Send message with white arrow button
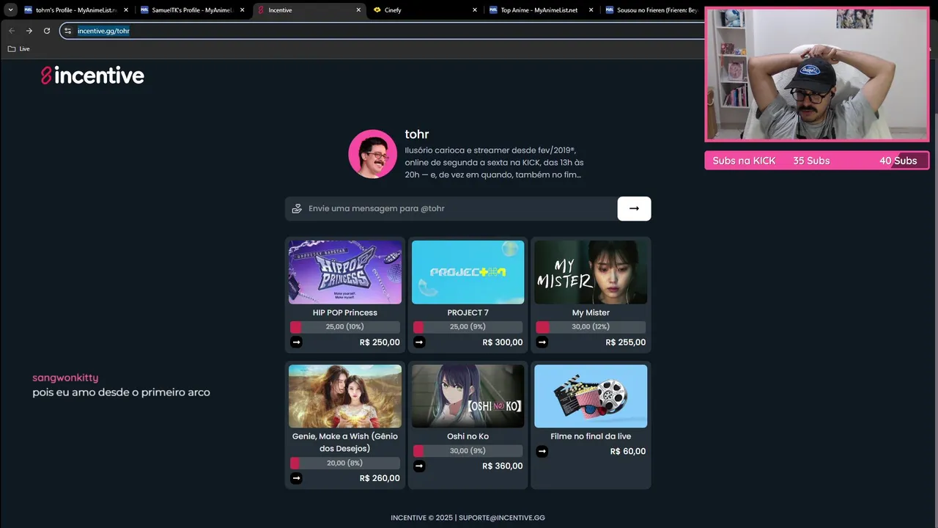The width and height of the screenshot is (938, 528). [634, 208]
